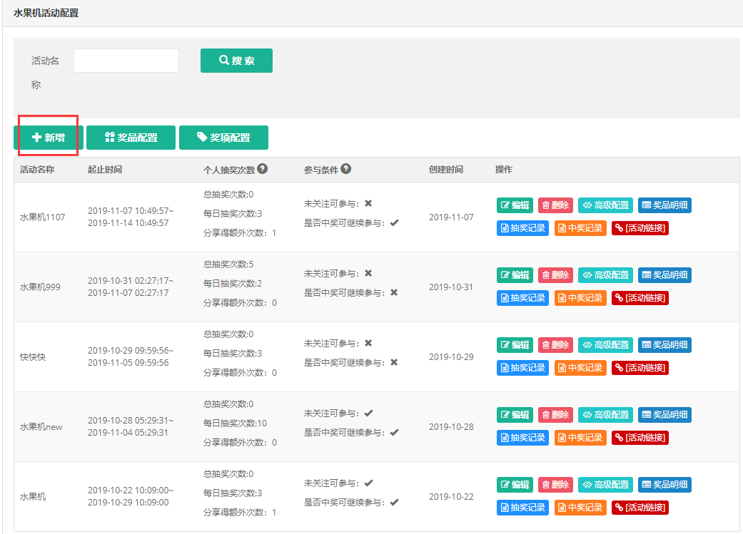
Task: Edit the 水果机999 activity
Action: (x=515, y=275)
